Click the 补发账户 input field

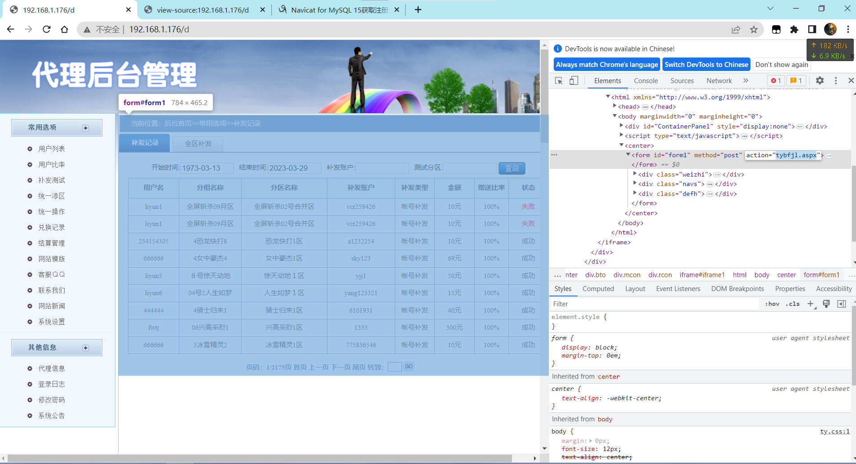tap(382, 168)
